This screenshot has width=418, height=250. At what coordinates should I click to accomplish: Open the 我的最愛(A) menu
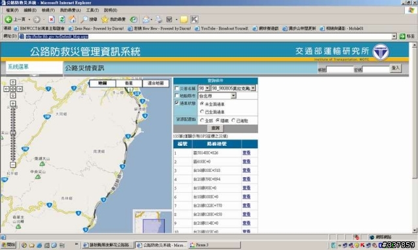pyautogui.click(x=70, y=10)
